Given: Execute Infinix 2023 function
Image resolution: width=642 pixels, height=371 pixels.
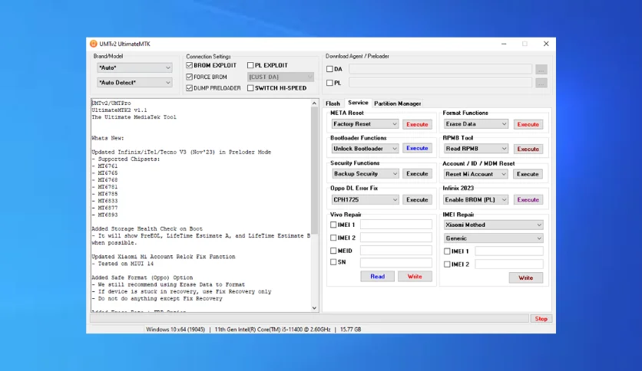Looking at the screenshot, I should pos(528,200).
